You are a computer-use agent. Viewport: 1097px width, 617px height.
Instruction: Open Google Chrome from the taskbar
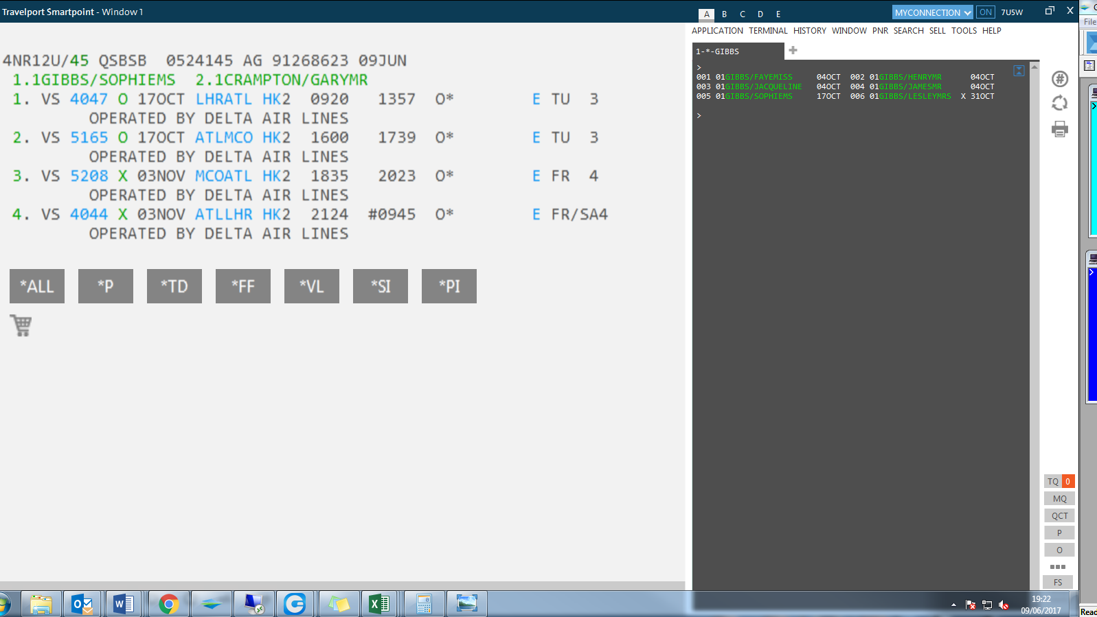(168, 604)
